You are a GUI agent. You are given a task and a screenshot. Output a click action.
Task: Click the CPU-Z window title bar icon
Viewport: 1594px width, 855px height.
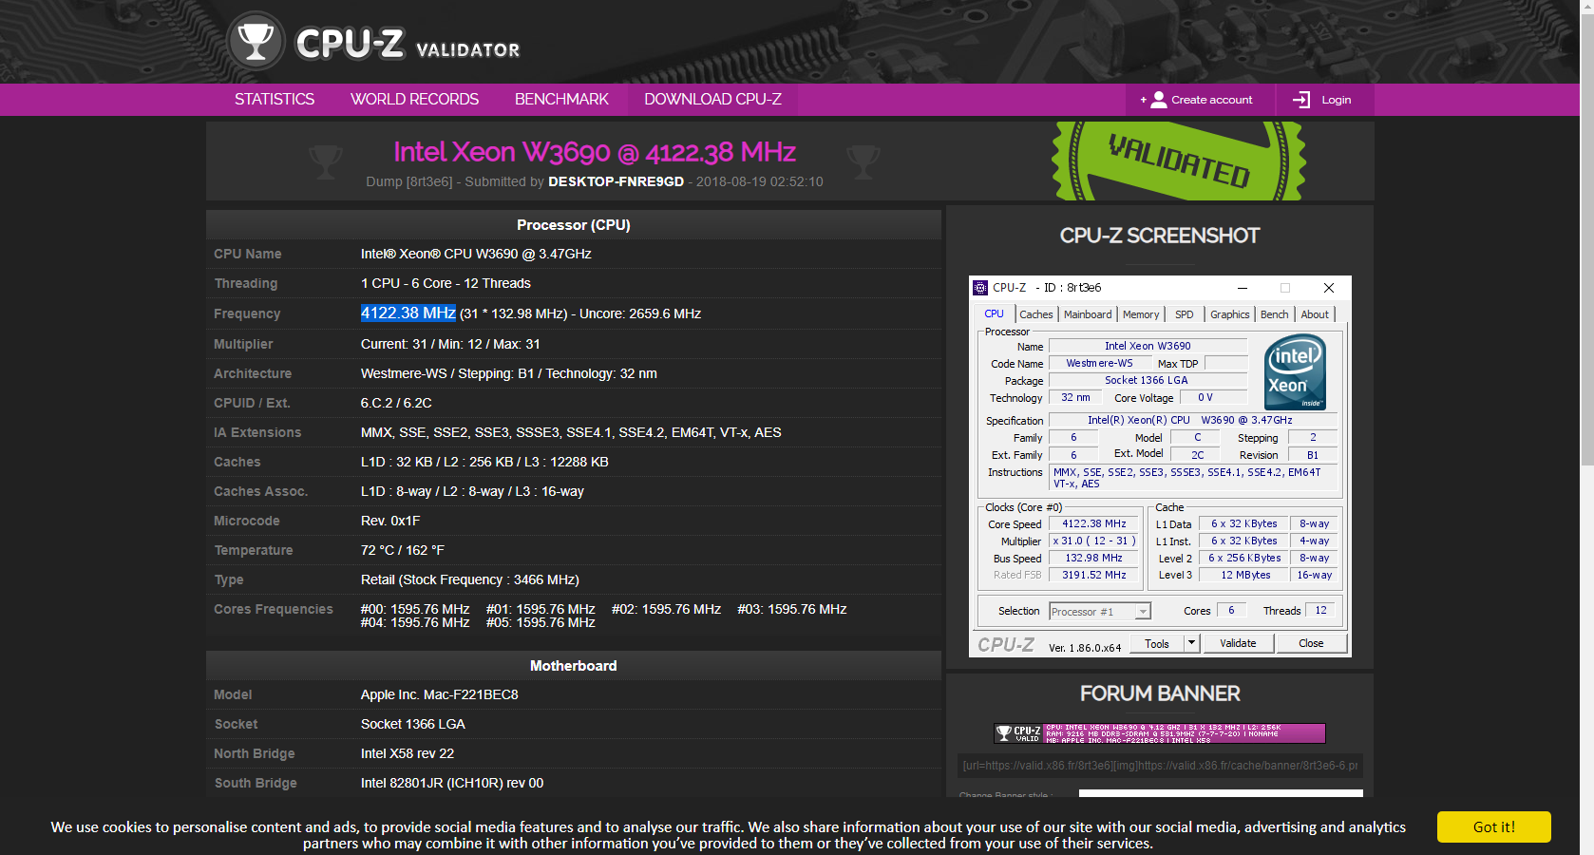pos(980,288)
